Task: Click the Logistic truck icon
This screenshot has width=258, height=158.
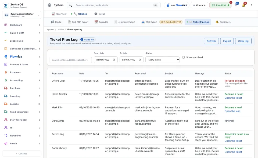Action: [6, 104]
